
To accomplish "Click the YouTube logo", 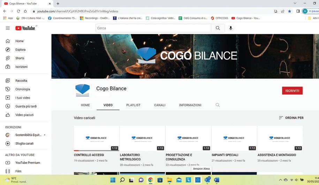I will point(25,28).
